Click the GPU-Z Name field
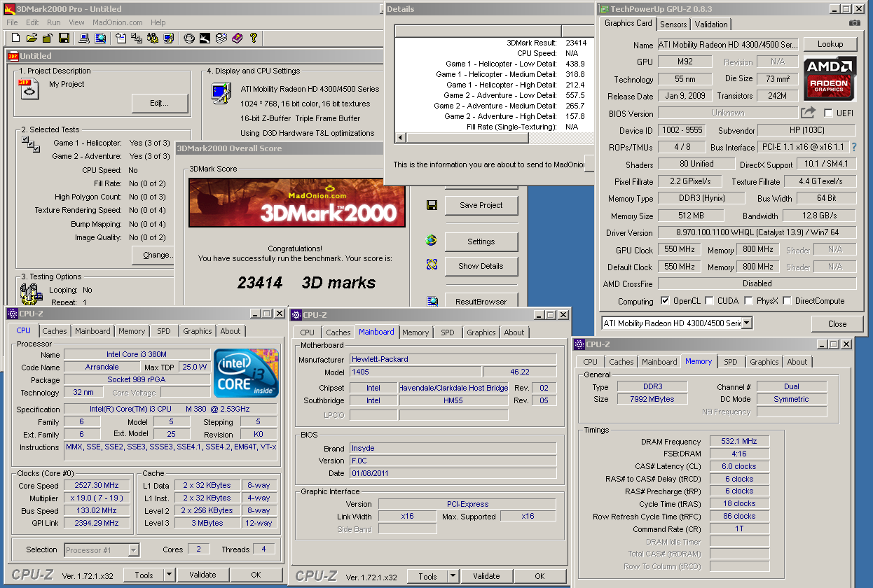The width and height of the screenshot is (873, 588). 727,45
